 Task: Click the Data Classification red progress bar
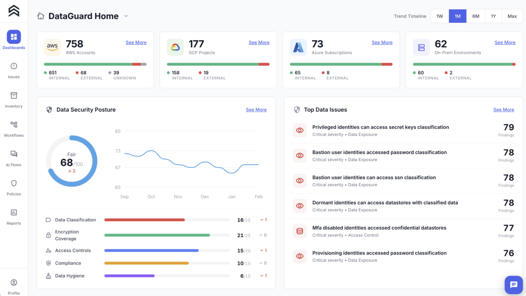click(x=145, y=220)
